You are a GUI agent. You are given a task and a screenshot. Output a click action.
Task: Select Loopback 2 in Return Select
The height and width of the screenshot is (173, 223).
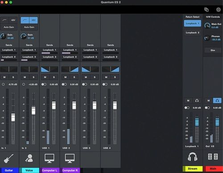tap(192, 33)
